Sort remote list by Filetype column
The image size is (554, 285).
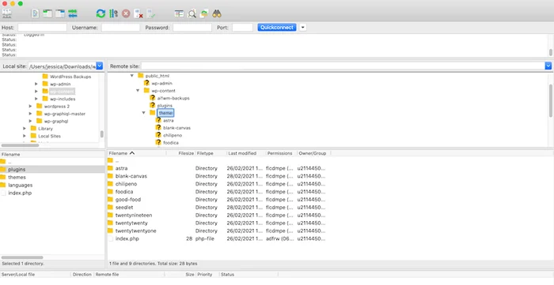[211, 153]
